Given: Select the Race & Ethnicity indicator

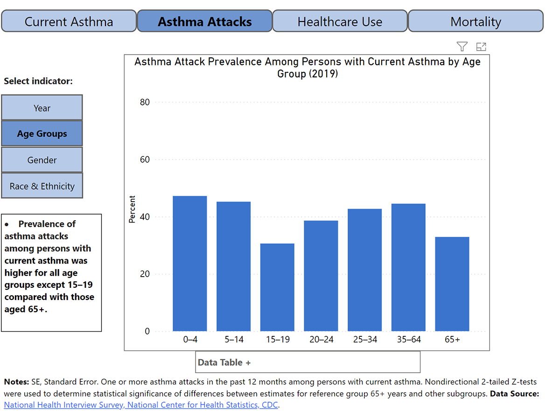Looking at the screenshot, I should [42, 186].
